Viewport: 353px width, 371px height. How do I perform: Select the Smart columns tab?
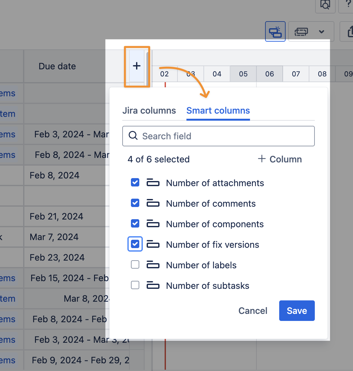click(218, 111)
